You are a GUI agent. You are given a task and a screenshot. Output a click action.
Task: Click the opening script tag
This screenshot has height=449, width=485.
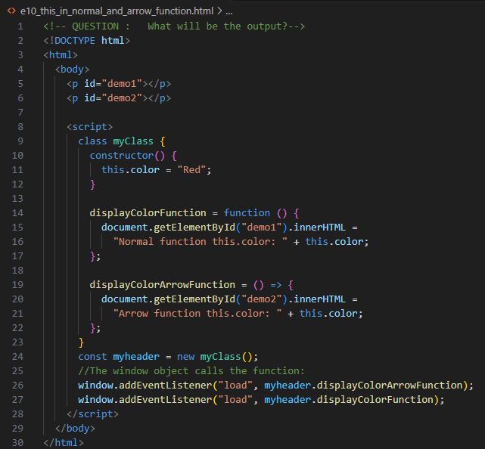point(90,127)
